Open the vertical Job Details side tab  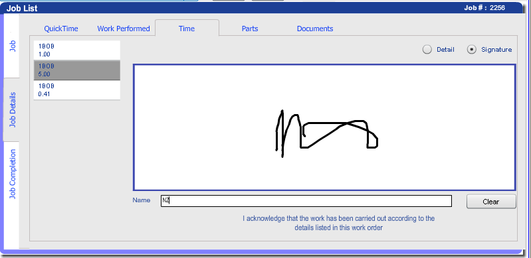coord(12,109)
